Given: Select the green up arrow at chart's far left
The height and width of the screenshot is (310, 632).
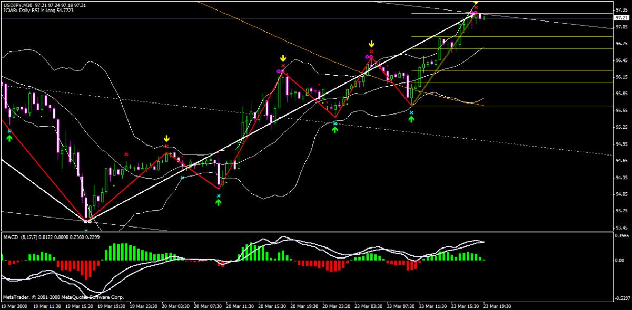Looking at the screenshot, I should 9,138.
